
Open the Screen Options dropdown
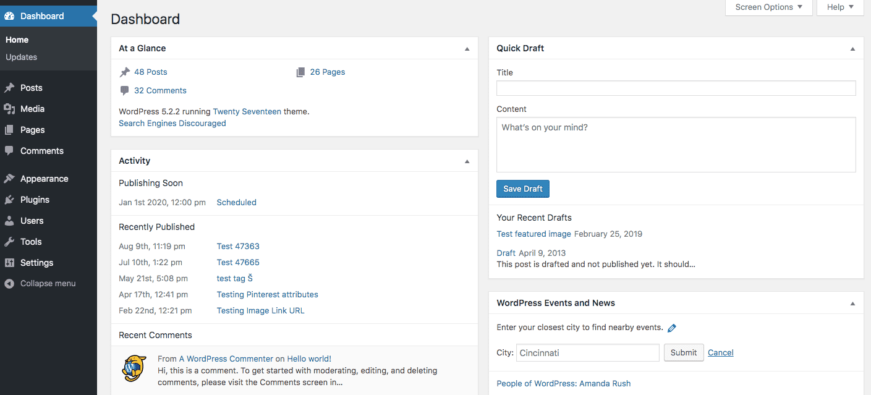[x=768, y=7]
